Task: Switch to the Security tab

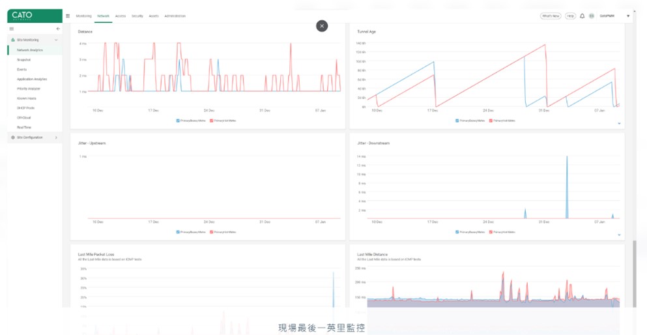Action: tap(137, 16)
